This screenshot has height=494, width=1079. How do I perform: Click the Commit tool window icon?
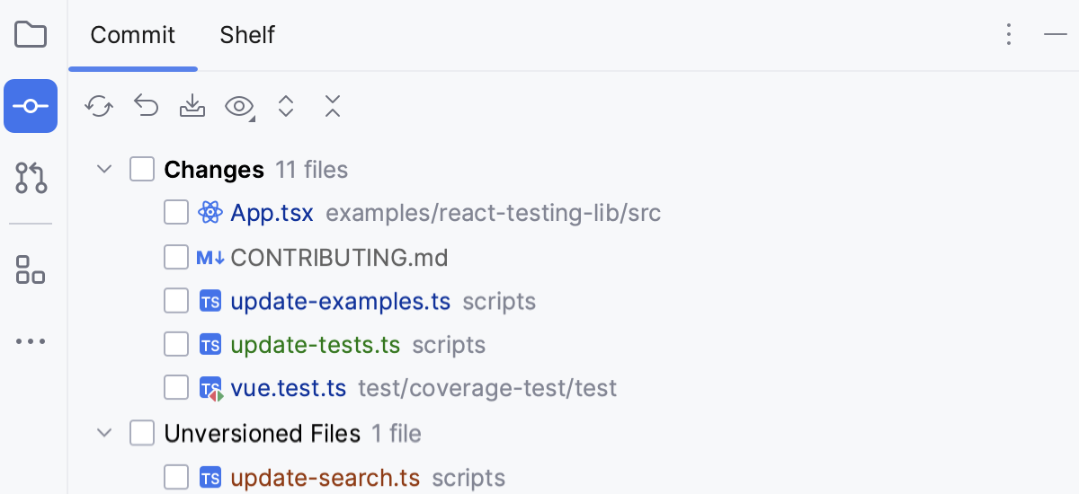[x=31, y=106]
